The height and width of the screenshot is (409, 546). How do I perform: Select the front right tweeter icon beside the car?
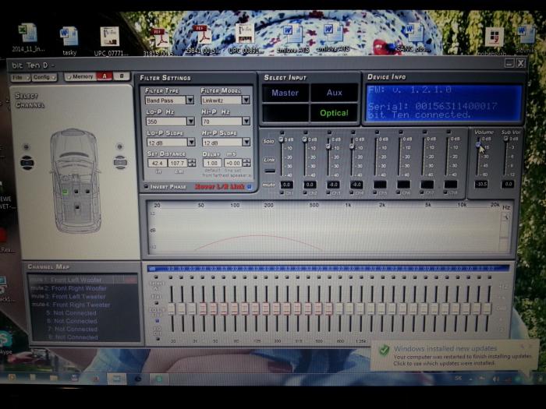[x=119, y=146]
